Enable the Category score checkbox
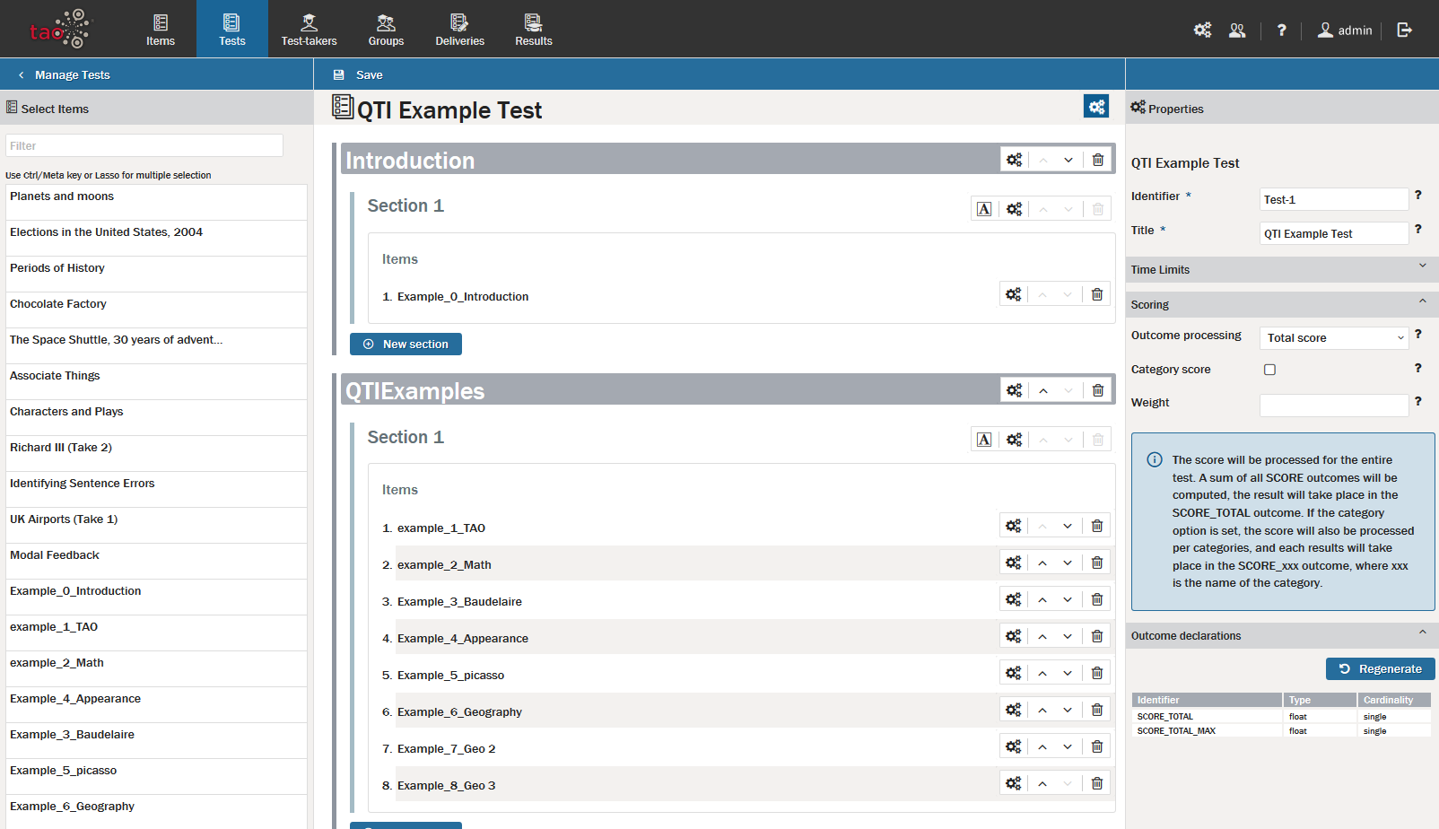Image resolution: width=1439 pixels, height=829 pixels. pos(1269,370)
